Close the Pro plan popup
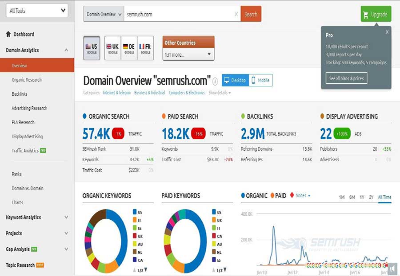Screen dimensions: 400x276 point(387,32)
